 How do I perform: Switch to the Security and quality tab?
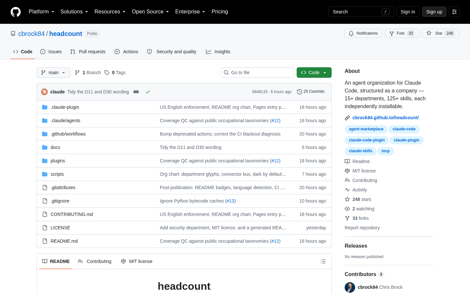click(172, 52)
